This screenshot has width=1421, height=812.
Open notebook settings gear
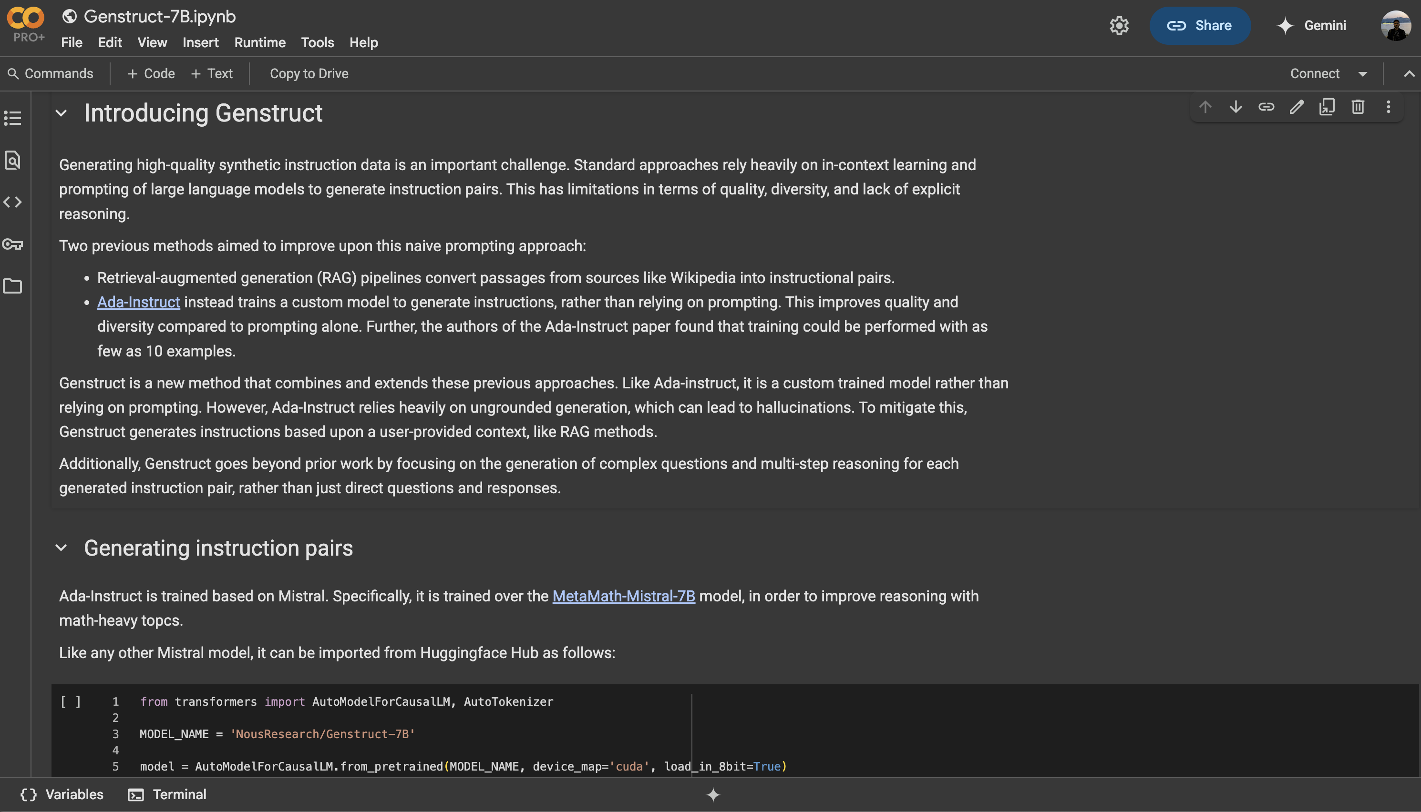click(1119, 26)
